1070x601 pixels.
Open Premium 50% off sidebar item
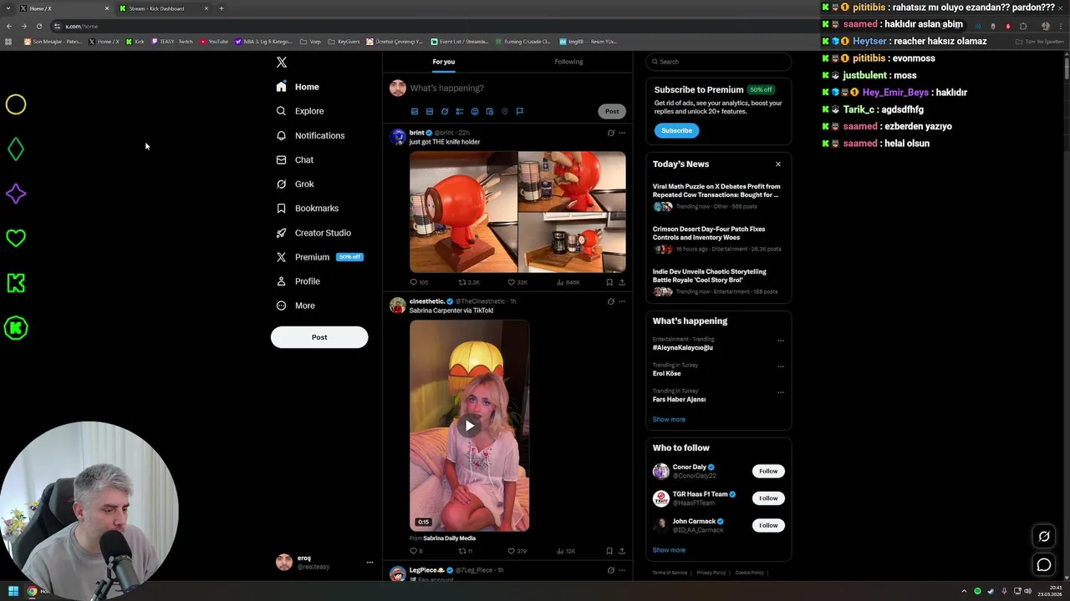(319, 257)
